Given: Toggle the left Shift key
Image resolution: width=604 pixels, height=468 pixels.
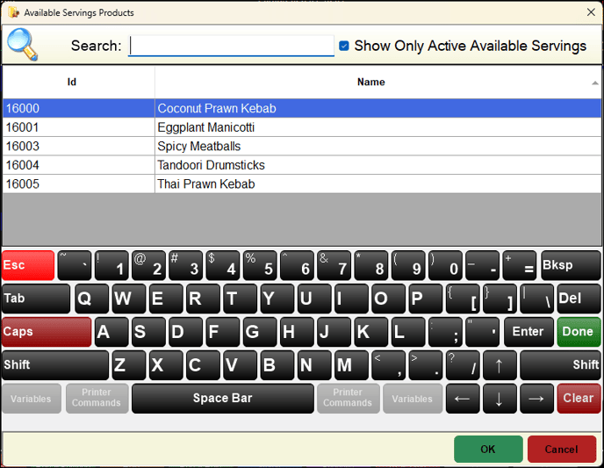Looking at the screenshot, I should pos(55,364).
